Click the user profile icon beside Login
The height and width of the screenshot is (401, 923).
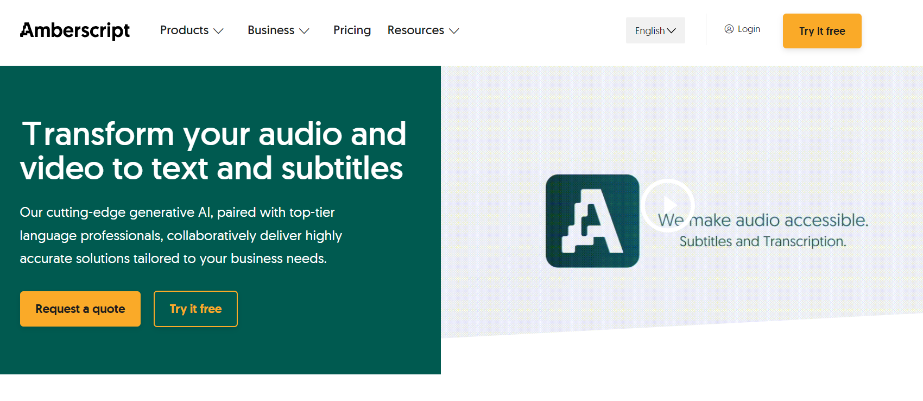tap(729, 29)
